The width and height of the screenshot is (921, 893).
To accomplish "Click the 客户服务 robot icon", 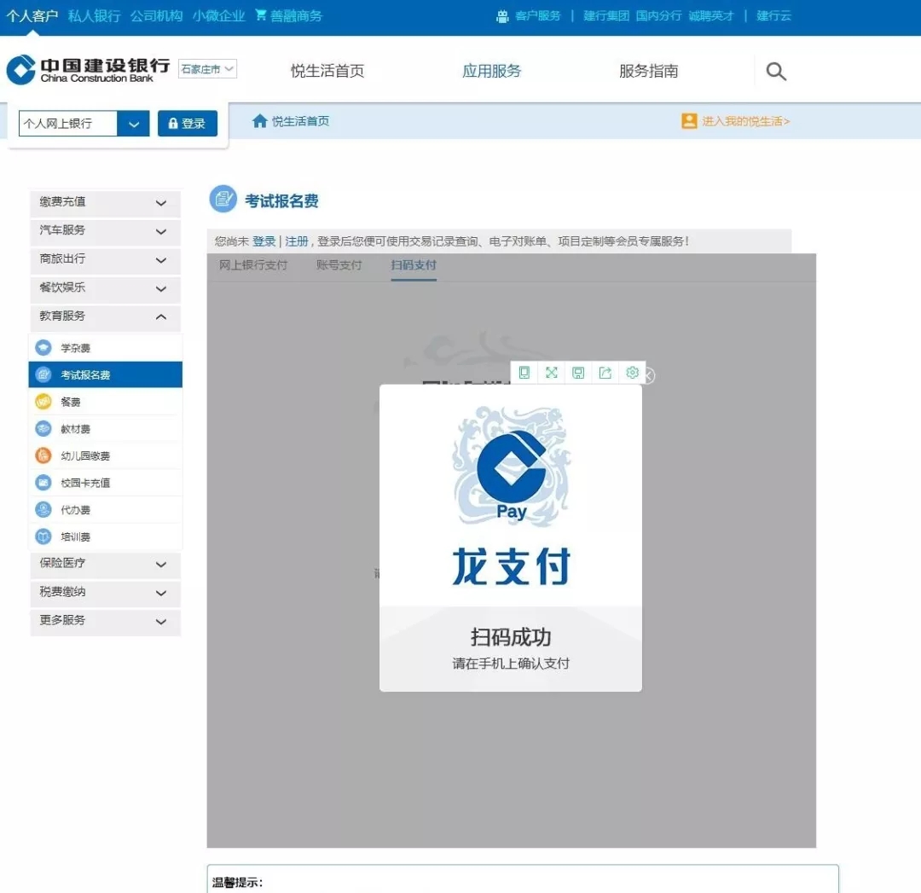I will click(x=502, y=16).
